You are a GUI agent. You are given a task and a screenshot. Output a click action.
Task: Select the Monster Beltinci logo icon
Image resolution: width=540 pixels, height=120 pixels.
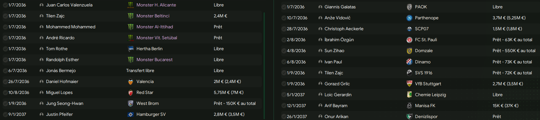pos(130,16)
